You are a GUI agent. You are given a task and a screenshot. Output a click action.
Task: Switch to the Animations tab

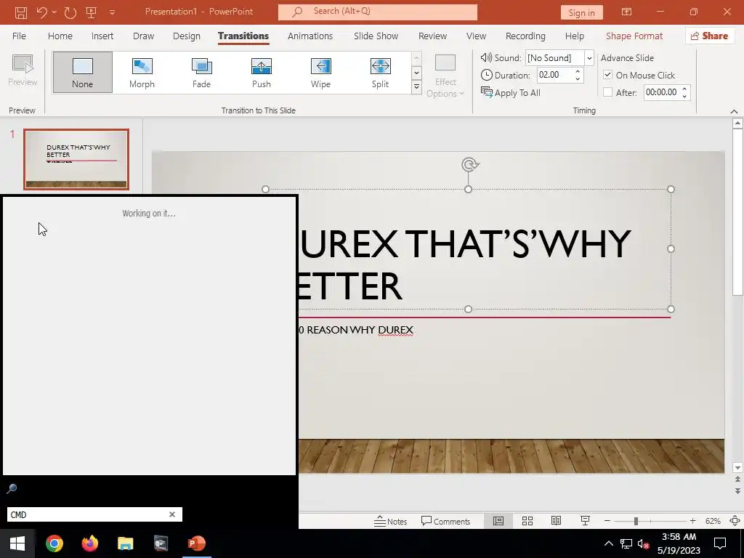point(310,36)
